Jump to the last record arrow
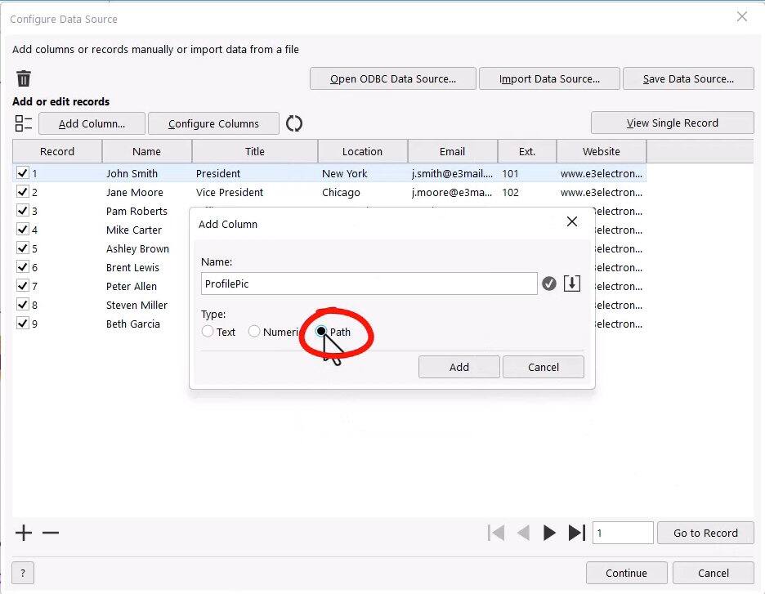 576,534
